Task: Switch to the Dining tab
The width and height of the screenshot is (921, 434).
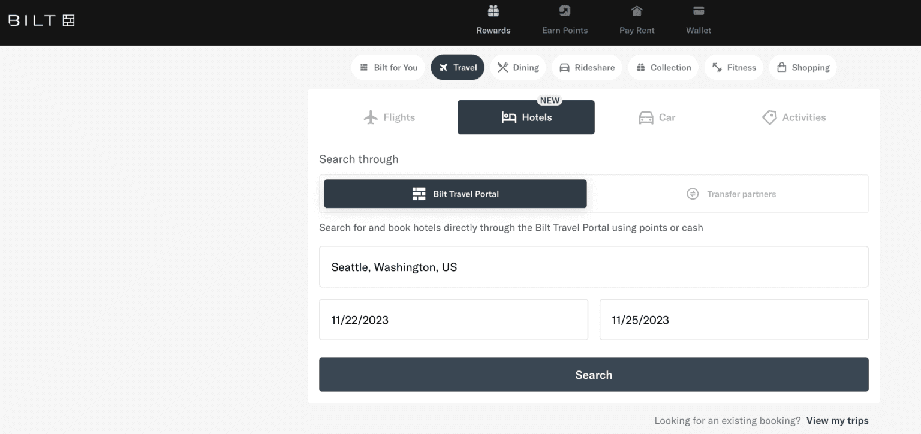Action: [x=517, y=67]
